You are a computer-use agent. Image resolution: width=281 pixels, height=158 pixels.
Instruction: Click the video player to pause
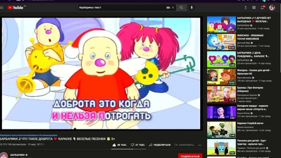[101, 73]
